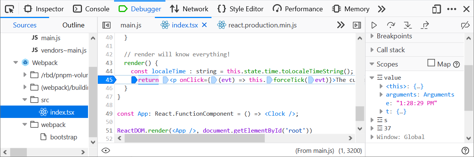Step into the function
The width and height of the screenshot is (474, 157).
click(408, 25)
